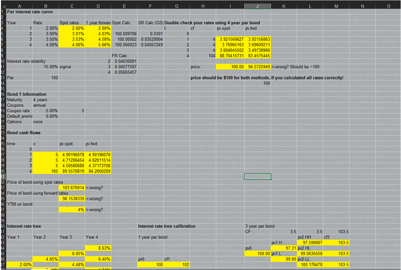Select the 94.5725949 price cell
Viewport: 401px width, 270px height.
[x=258, y=67]
